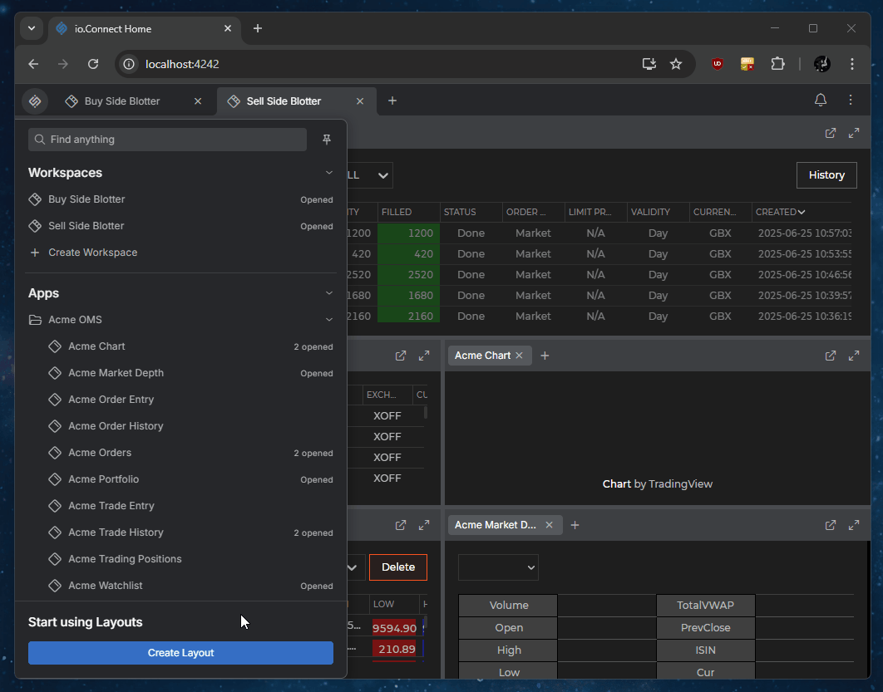
Task: Close the Sell Side Blotter workspace tab
Action: pos(360,101)
